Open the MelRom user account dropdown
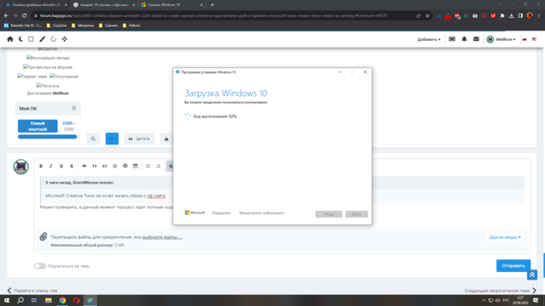This screenshot has height=306, width=545. [x=501, y=39]
